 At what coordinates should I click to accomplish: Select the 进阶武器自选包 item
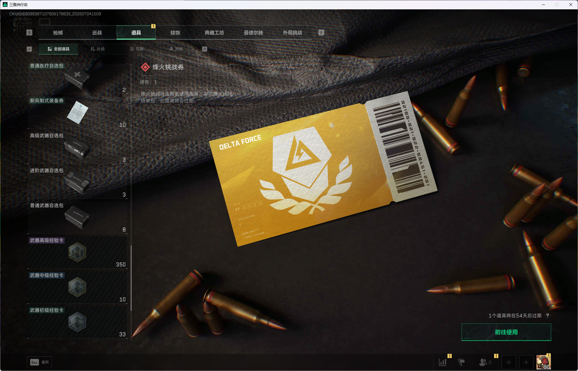[x=77, y=183]
